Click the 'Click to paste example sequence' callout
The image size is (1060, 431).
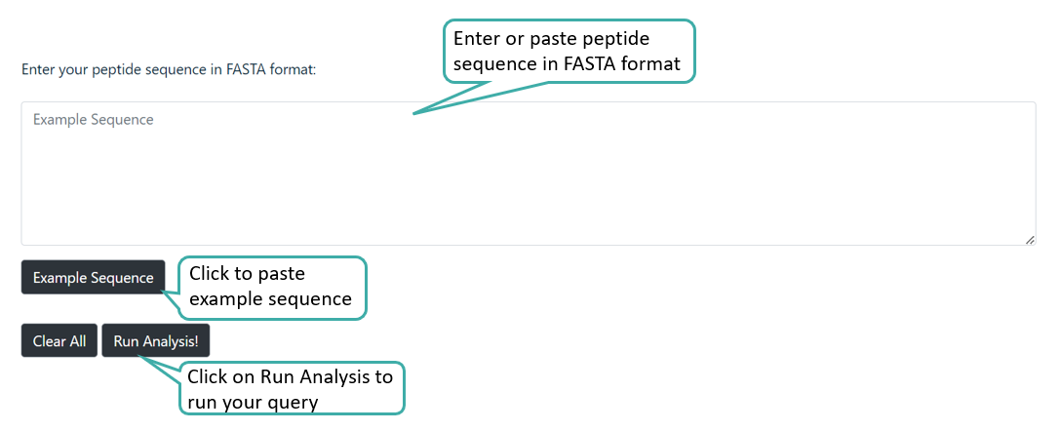270,287
